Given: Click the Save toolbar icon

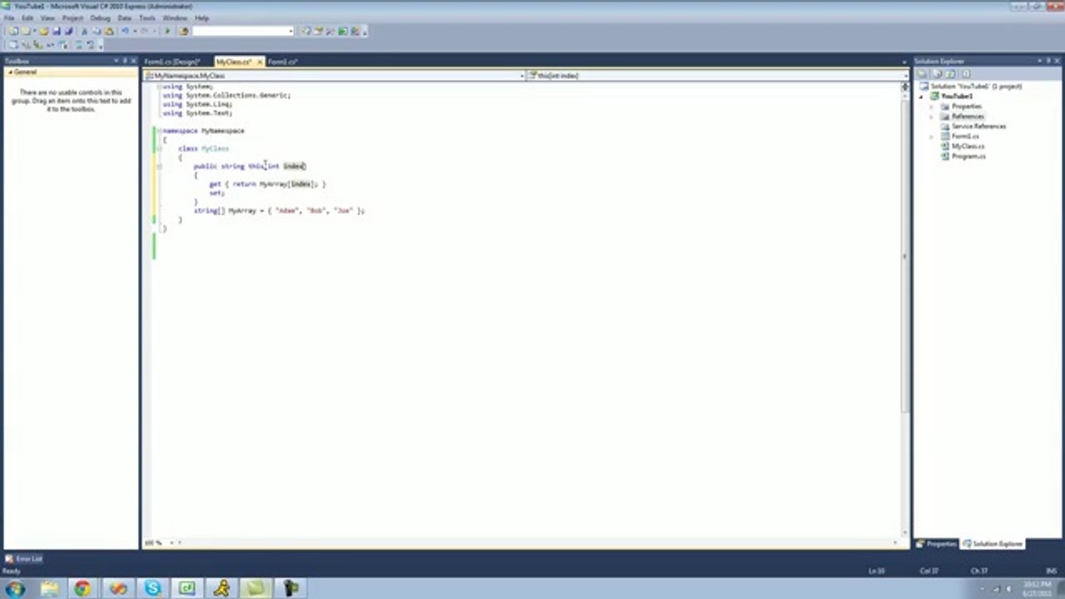Looking at the screenshot, I should (x=56, y=31).
